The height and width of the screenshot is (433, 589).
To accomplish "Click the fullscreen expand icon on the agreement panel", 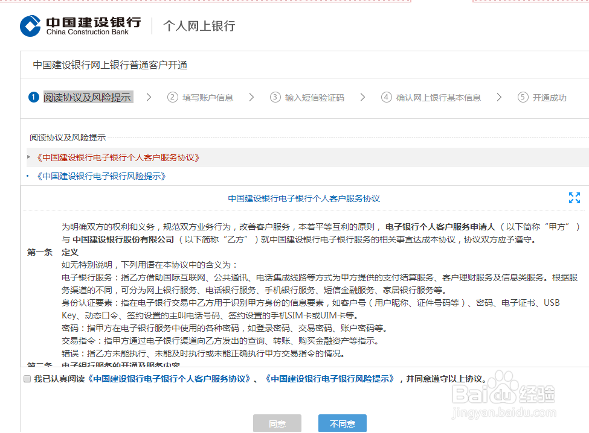I will coord(575,198).
